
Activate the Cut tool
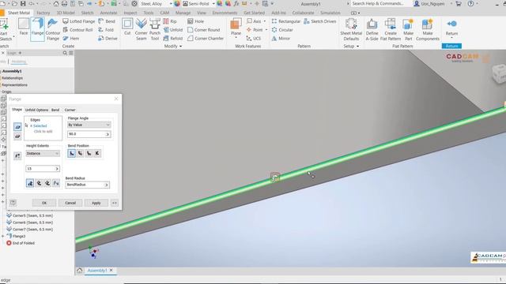[127, 27]
